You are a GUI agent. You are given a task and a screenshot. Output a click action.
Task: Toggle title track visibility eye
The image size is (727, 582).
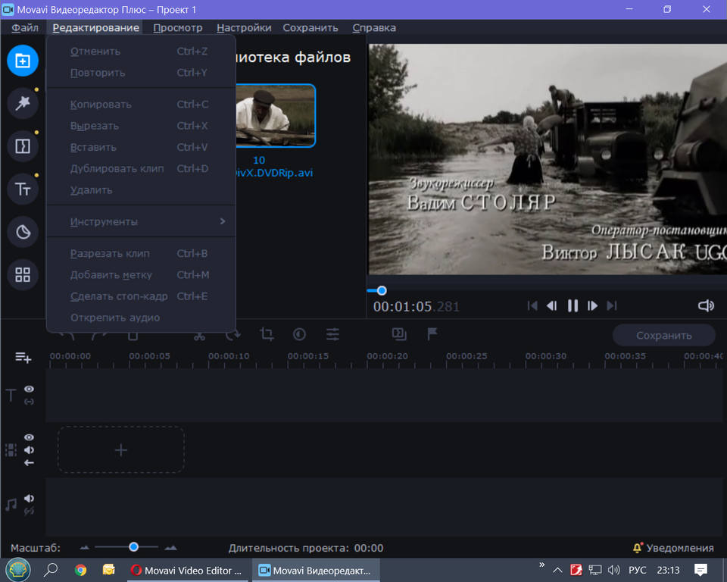click(x=29, y=389)
